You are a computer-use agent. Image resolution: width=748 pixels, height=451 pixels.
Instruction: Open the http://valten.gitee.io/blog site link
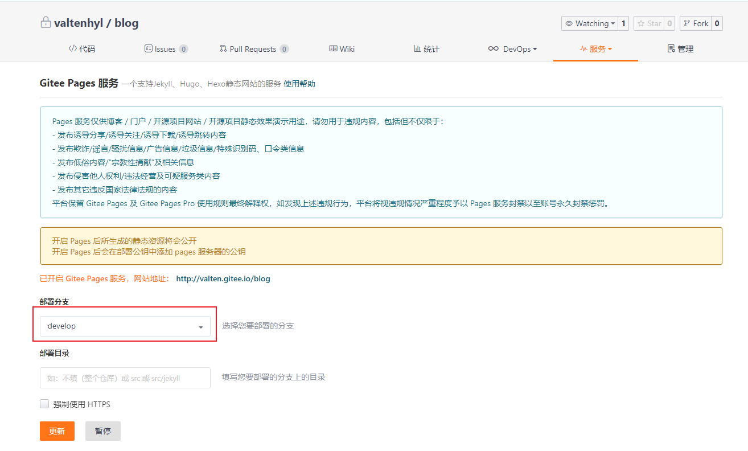[223, 278]
